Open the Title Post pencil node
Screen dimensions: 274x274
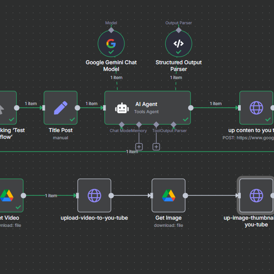(x=61, y=108)
